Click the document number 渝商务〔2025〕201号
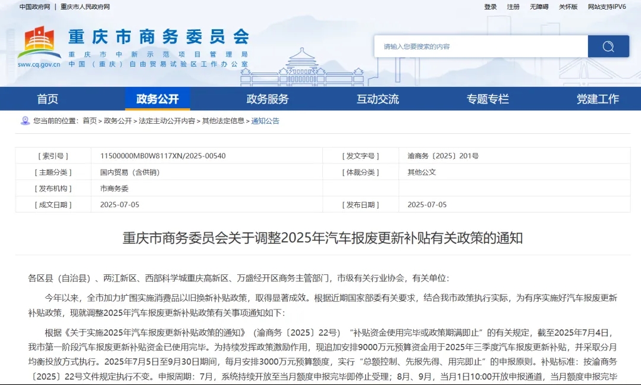The height and width of the screenshot is (385, 641). pos(443,156)
